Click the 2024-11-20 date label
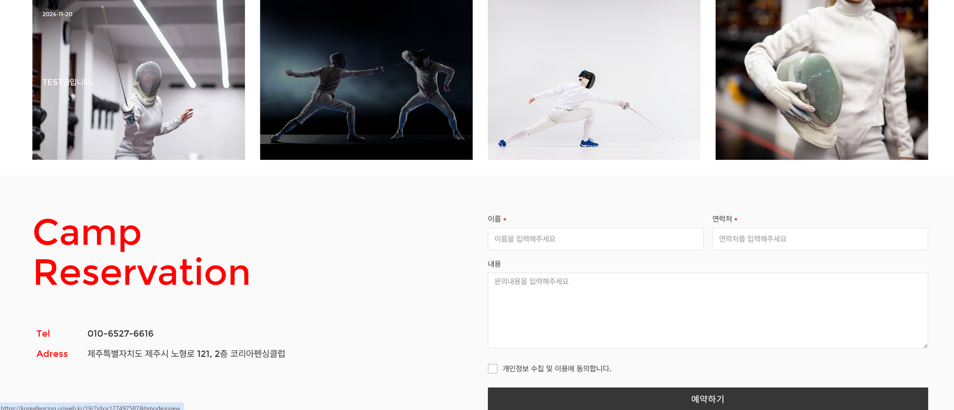Viewport: 954px width, 410px height. 57,14
